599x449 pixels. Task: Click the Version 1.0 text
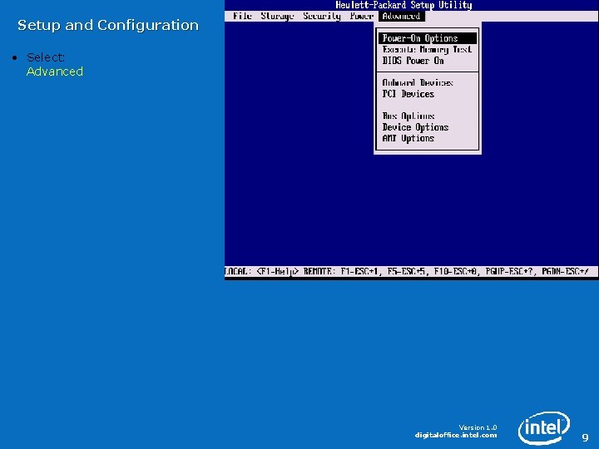tap(478, 427)
